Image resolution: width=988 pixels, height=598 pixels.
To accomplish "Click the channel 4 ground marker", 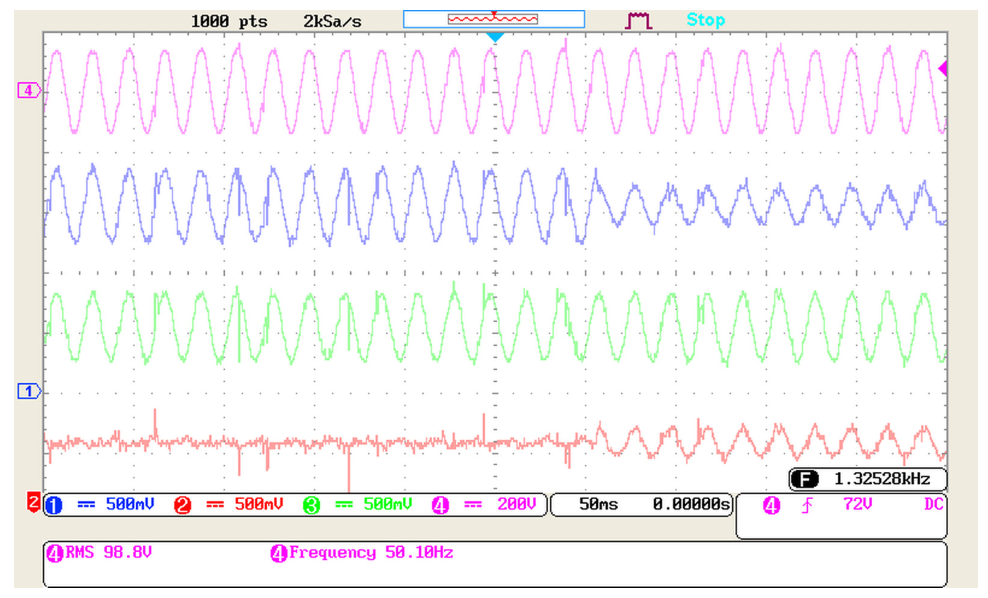I will click(28, 91).
